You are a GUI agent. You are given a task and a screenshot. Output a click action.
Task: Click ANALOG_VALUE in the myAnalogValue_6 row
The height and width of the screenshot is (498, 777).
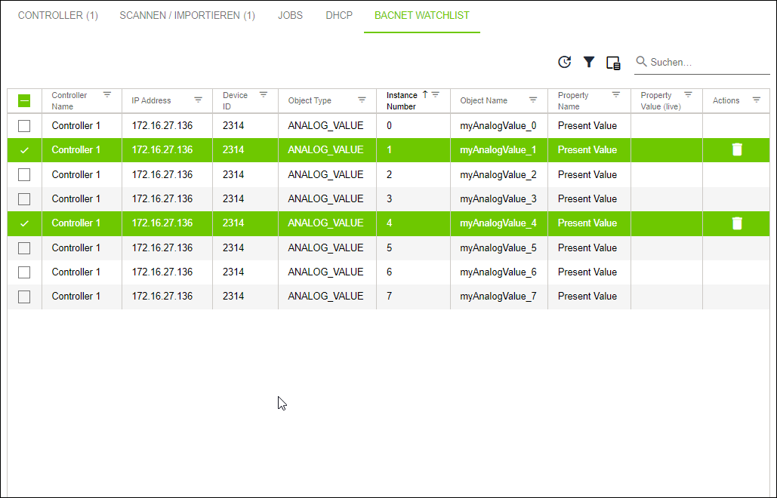pyautogui.click(x=325, y=272)
